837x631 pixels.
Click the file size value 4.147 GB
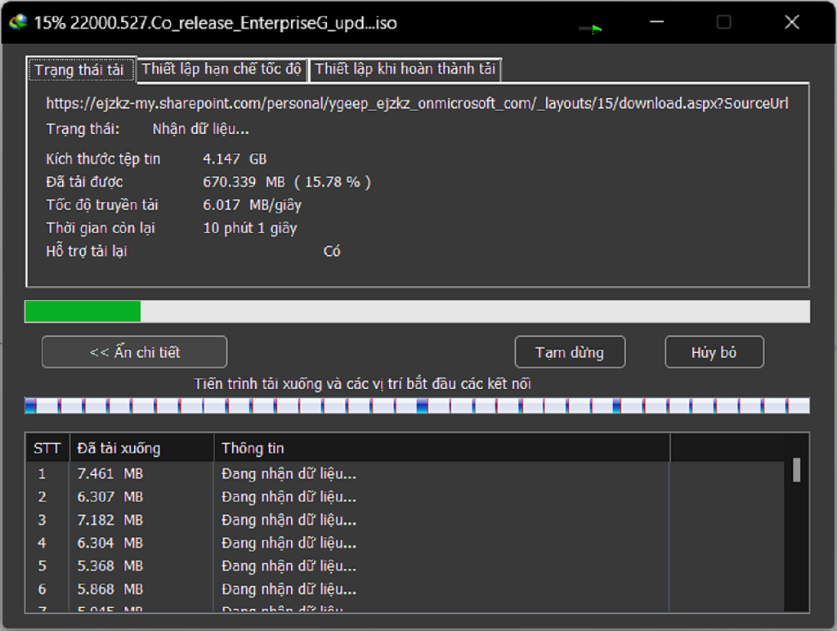pos(235,159)
